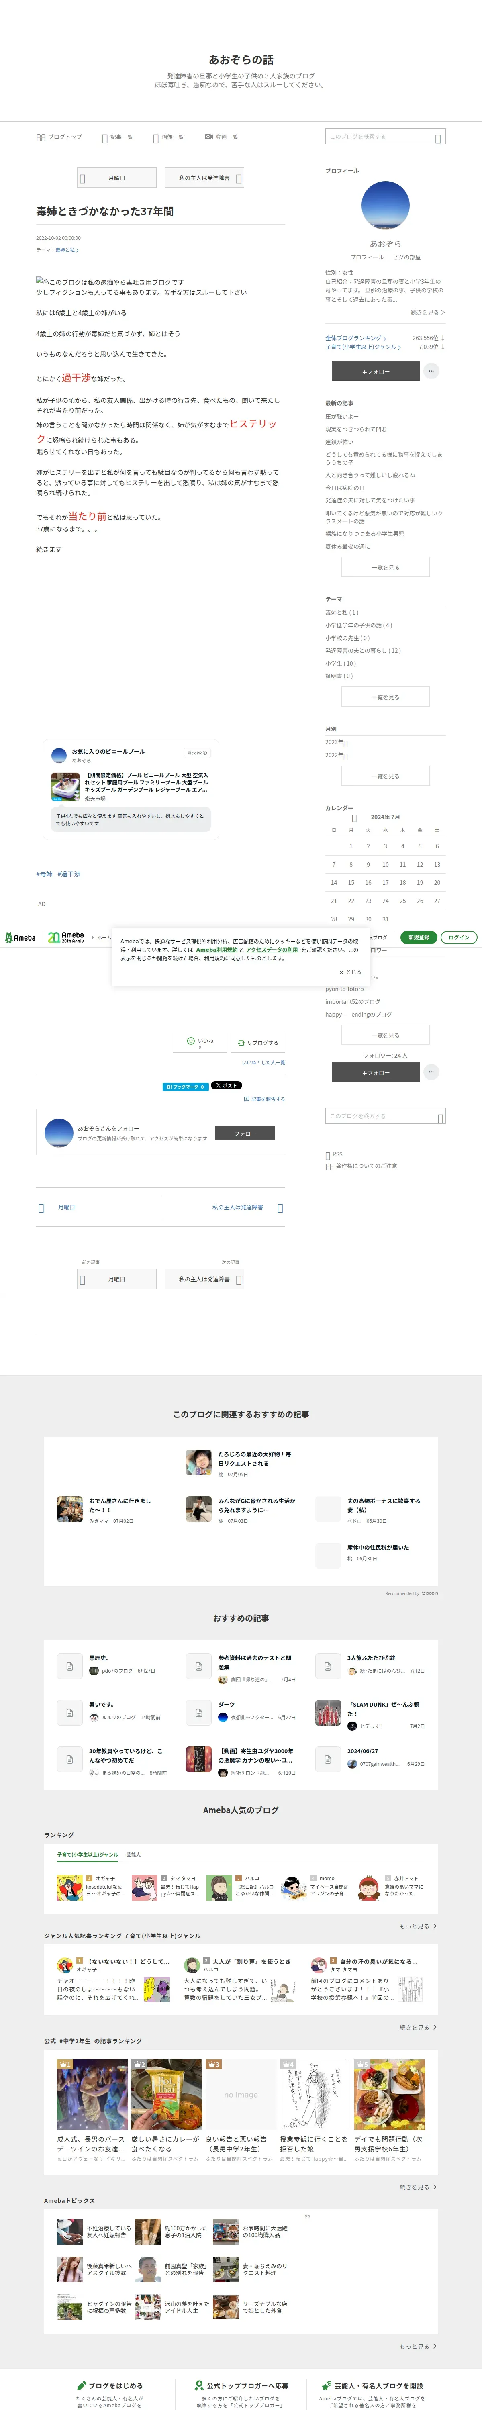Viewport: 482px width, 2410px height.
Task: Click the リブログする button
Action: point(257,1042)
